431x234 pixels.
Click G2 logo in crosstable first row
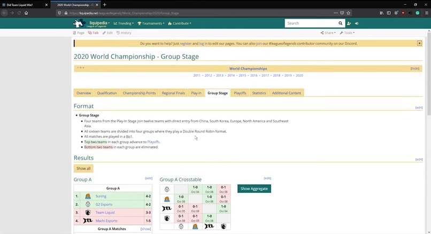[x=167, y=189]
